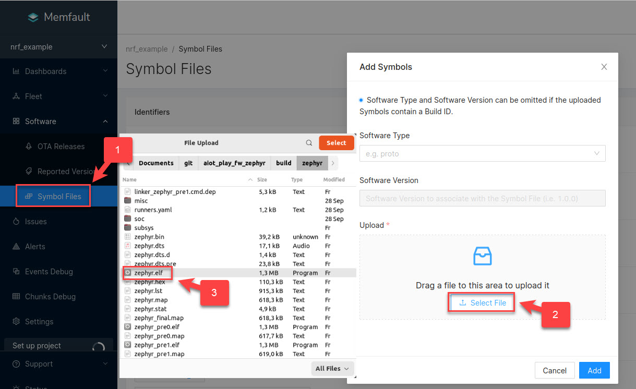
Task: Expand the Support menu
Action: [x=58, y=363]
